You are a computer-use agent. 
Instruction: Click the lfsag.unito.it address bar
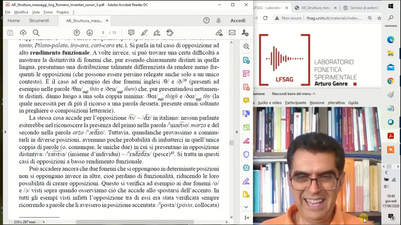(x=334, y=18)
